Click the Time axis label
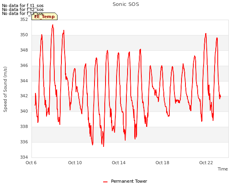The image size is (252, 189). click(x=222, y=169)
